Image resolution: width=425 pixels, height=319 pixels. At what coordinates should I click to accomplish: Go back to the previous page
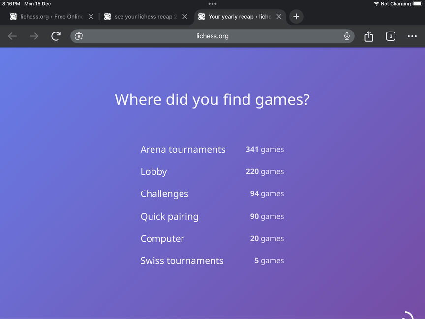click(13, 36)
